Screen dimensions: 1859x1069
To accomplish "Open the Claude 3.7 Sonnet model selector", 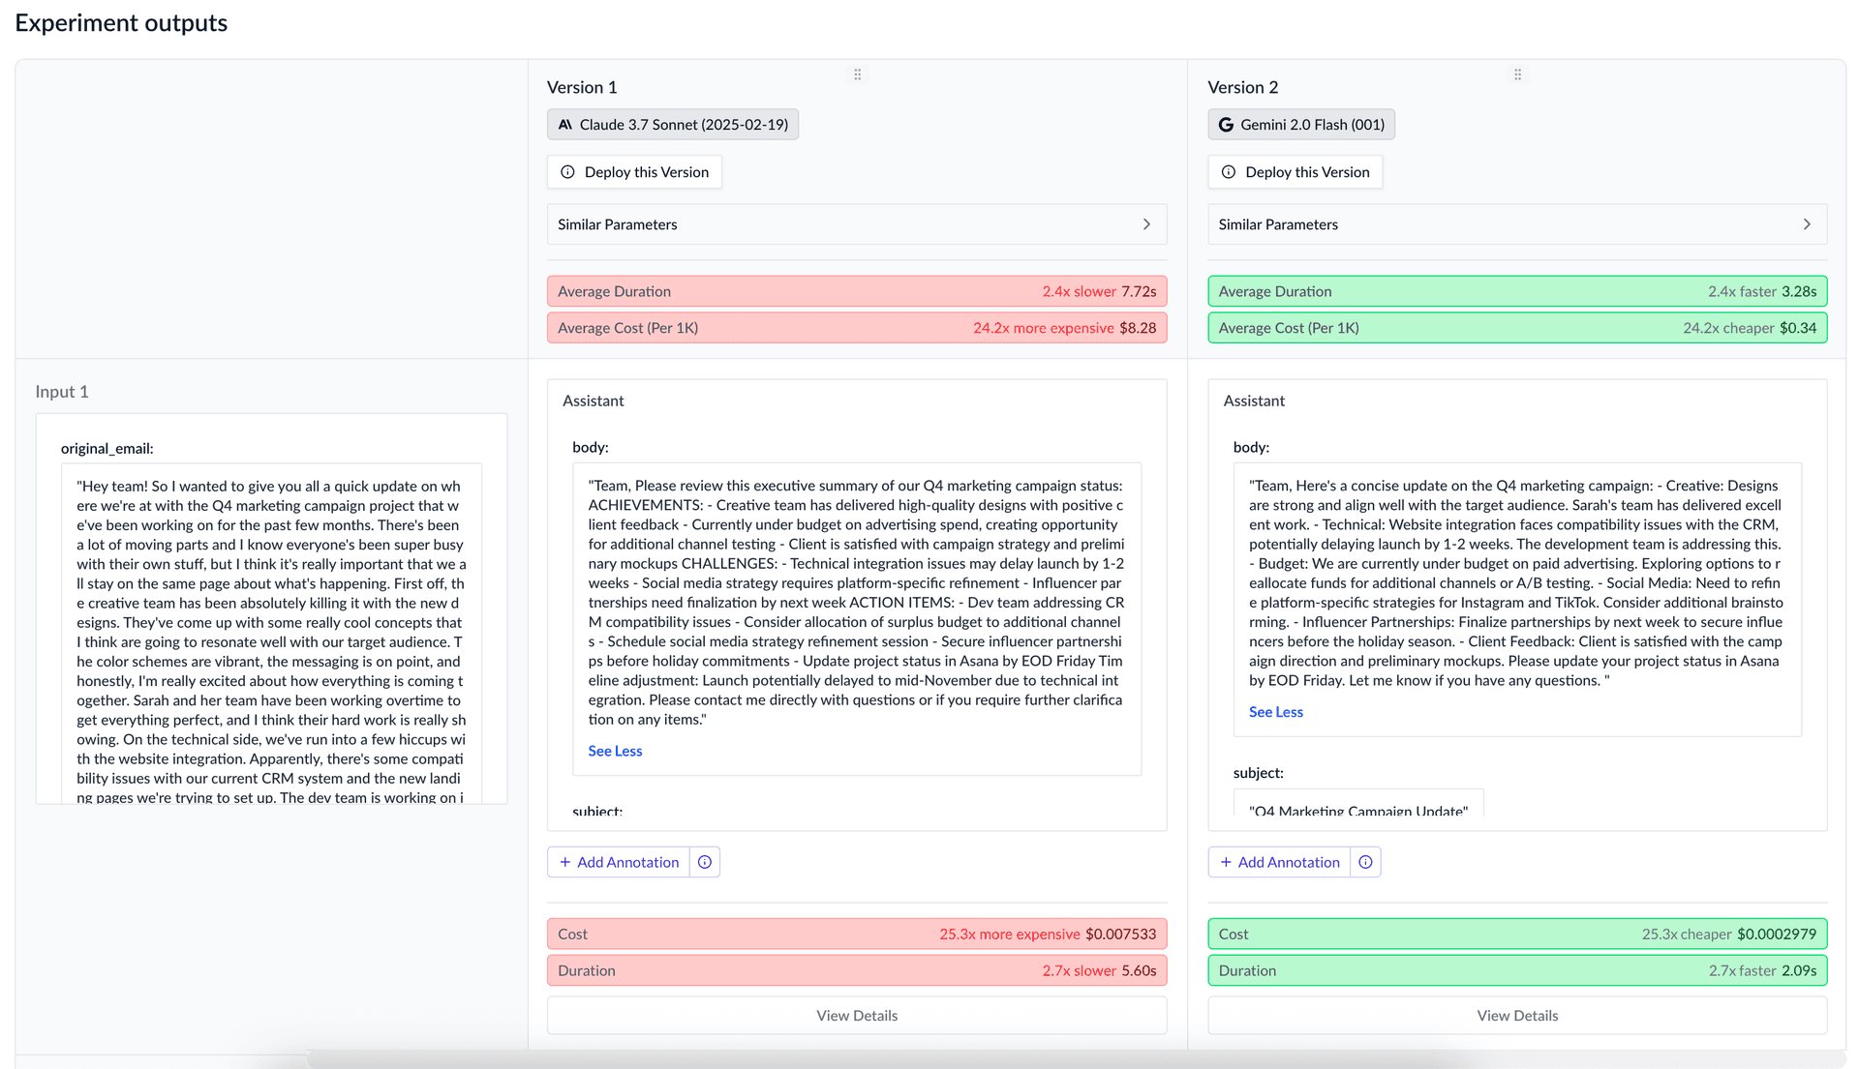I will [x=672, y=124].
